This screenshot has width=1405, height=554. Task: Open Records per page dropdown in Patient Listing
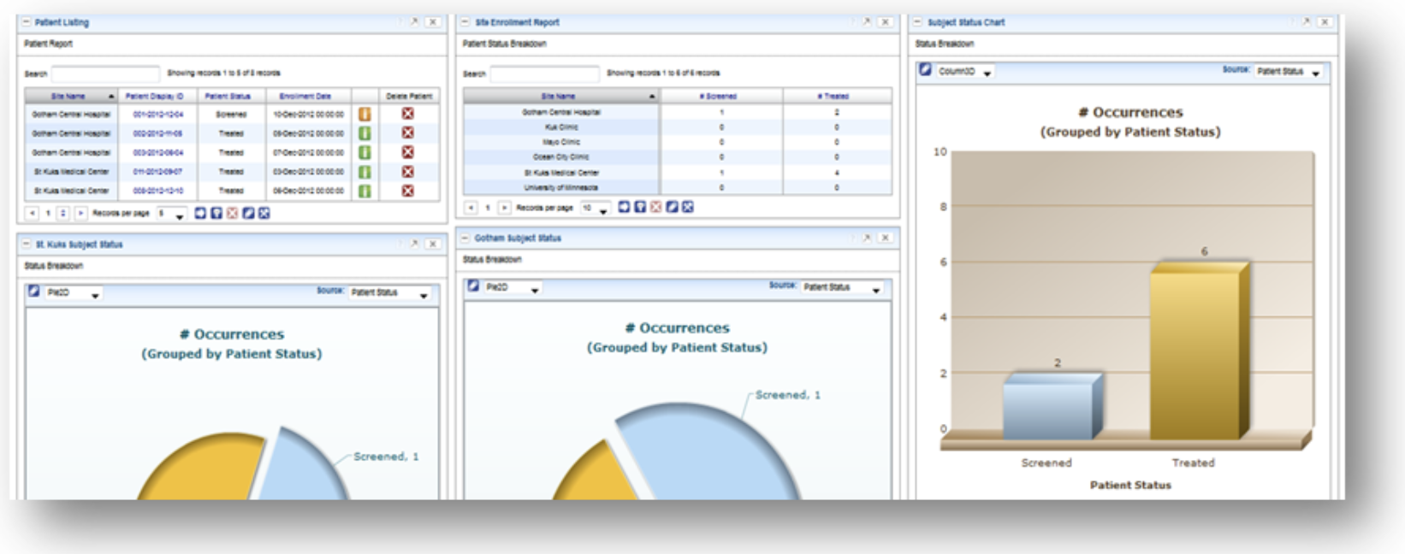[x=171, y=214]
